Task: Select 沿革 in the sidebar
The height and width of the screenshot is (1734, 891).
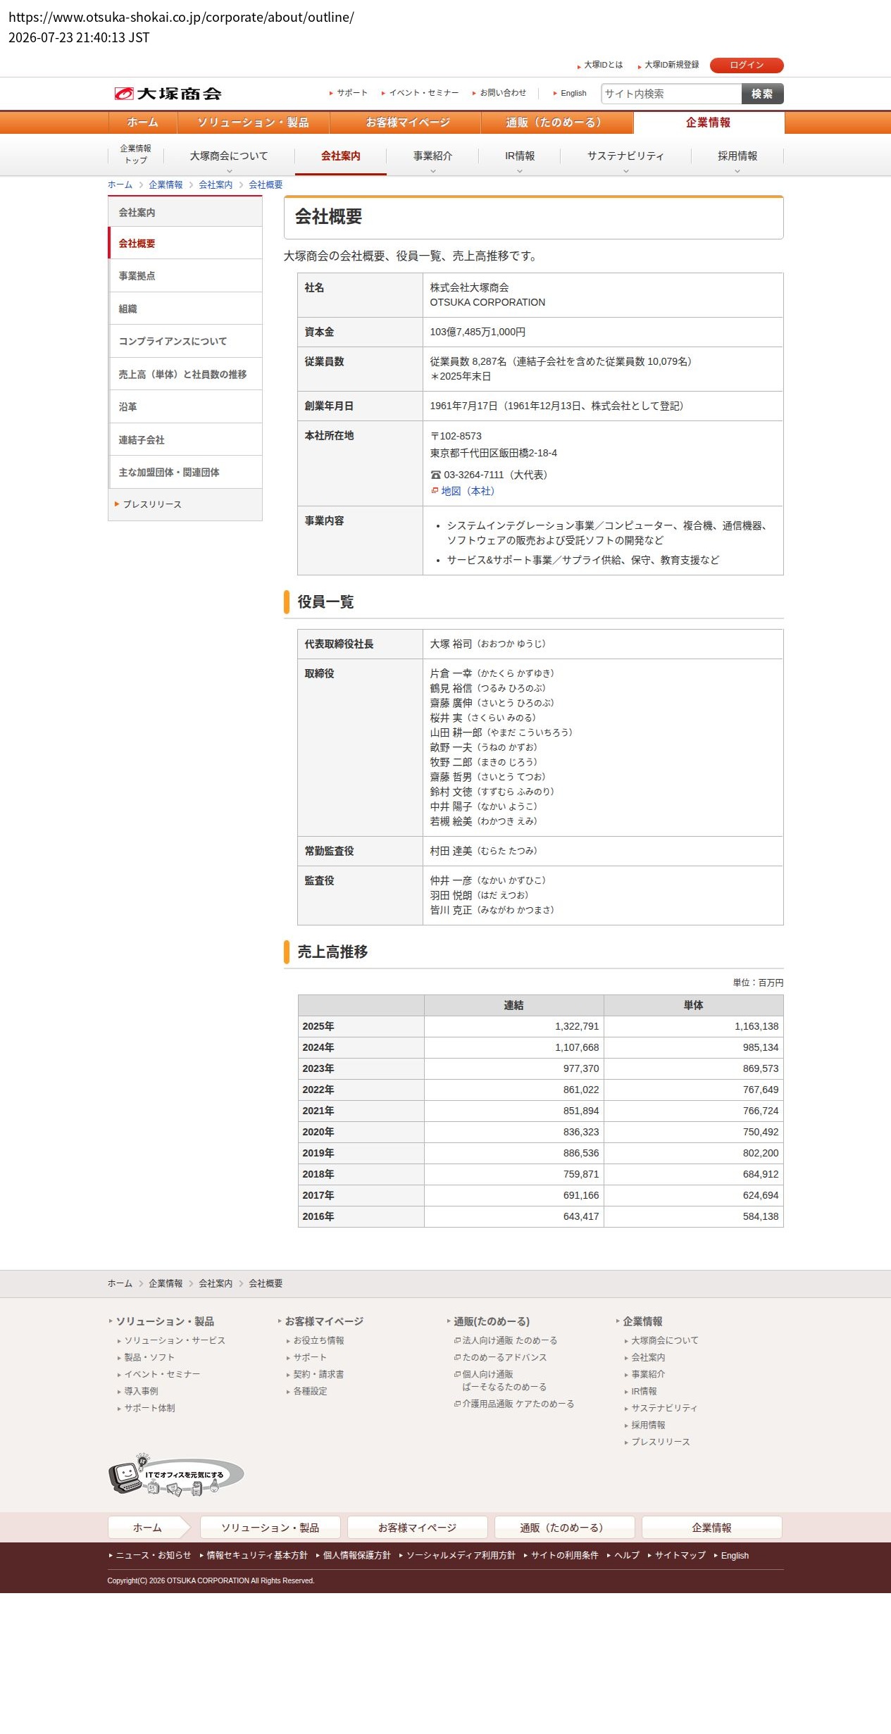Action: pos(185,406)
